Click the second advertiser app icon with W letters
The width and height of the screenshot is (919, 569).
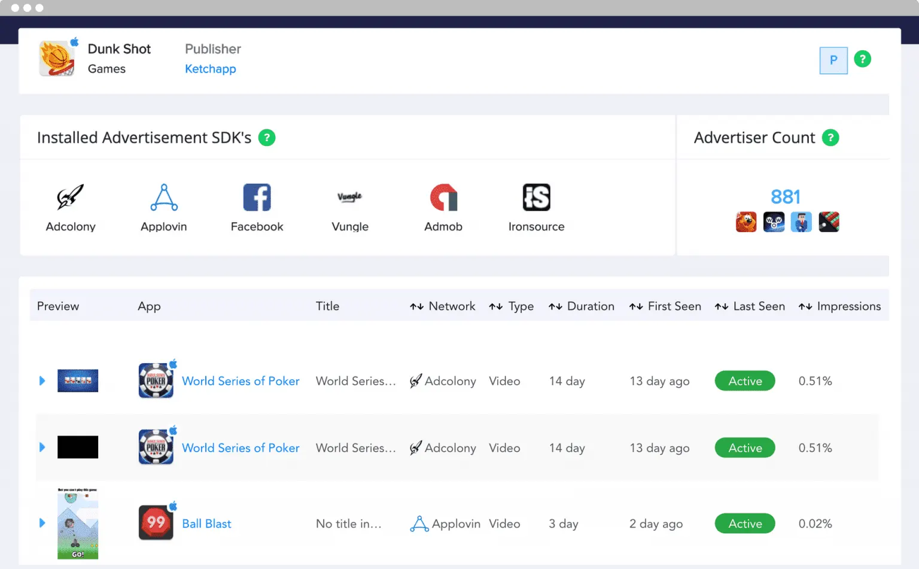click(774, 222)
